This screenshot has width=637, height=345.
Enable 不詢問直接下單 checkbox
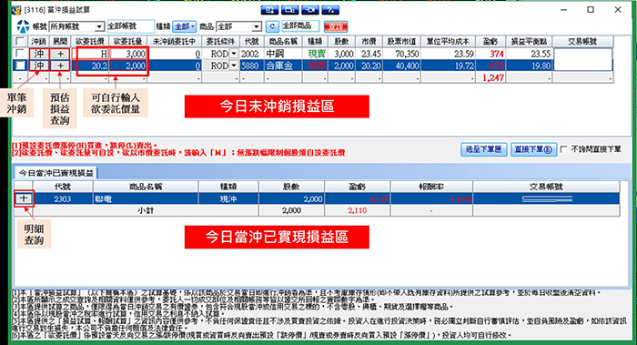pos(564,149)
